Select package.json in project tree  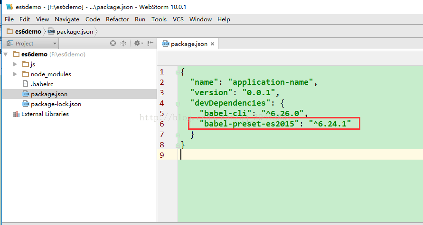49,94
